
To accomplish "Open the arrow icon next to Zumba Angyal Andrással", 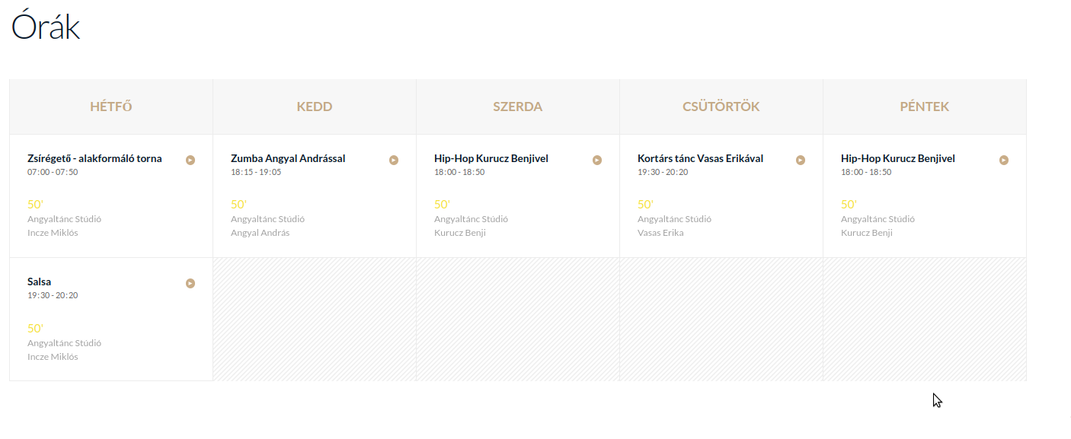I will (394, 160).
